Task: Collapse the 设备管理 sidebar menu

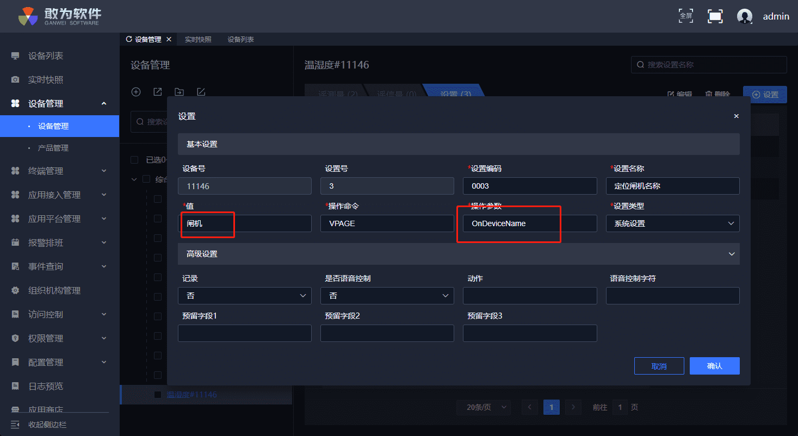Action: pyautogui.click(x=104, y=104)
